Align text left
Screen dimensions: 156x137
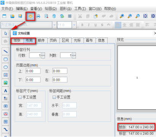(x=118, y=25)
